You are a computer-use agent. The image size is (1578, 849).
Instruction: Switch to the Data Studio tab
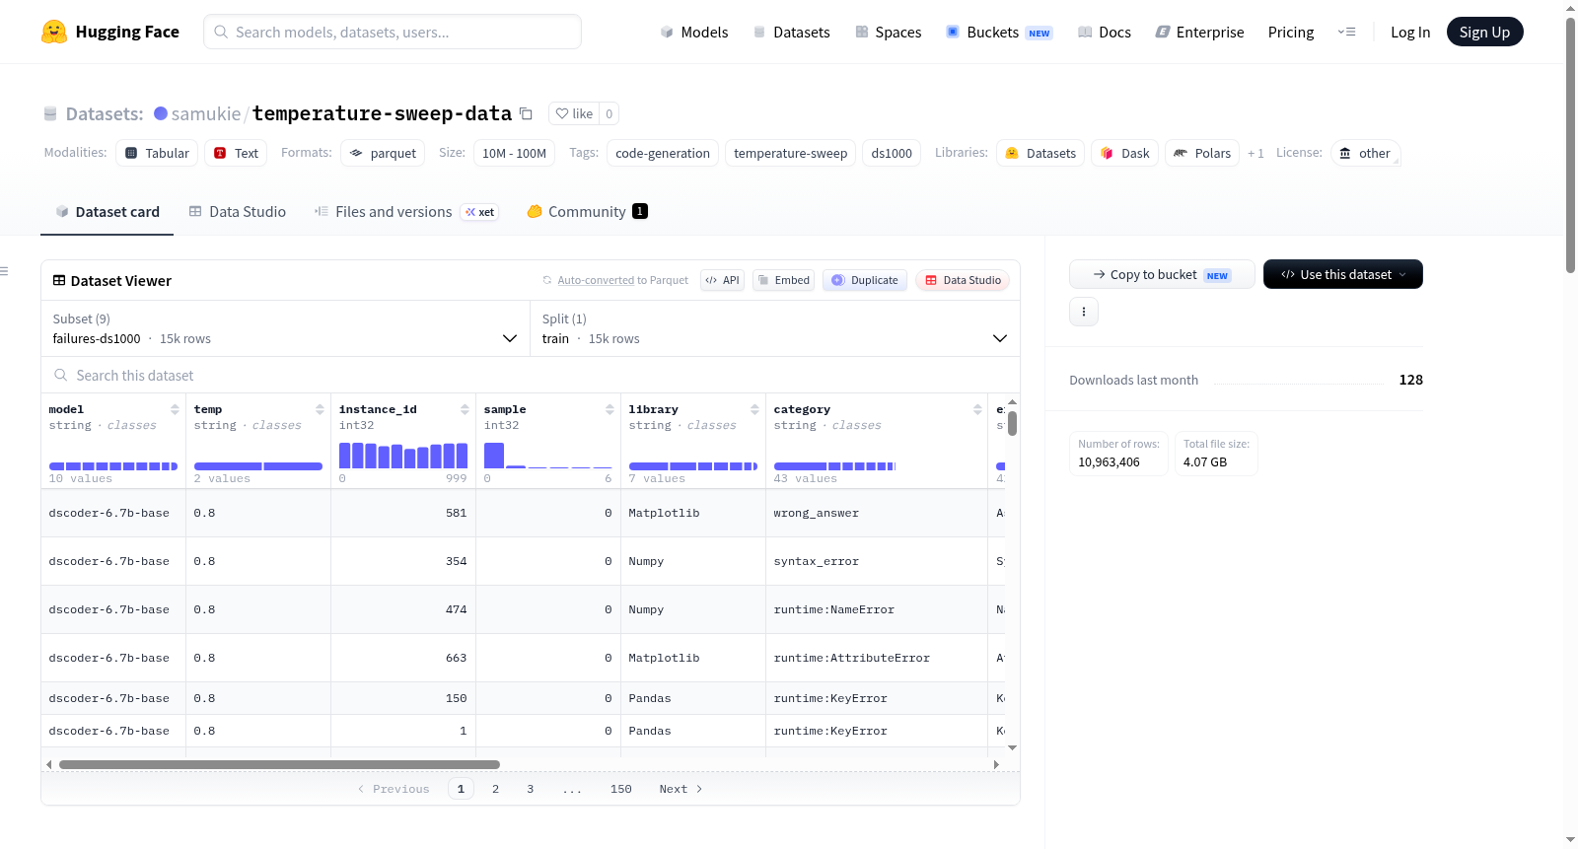[238, 212]
